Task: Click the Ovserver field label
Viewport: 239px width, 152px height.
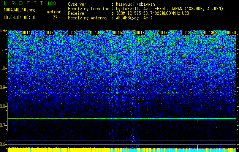Action: click(77, 4)
